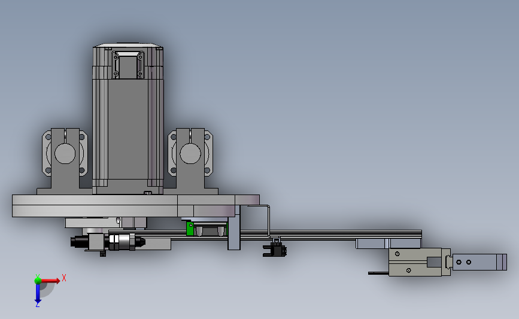Click the red X axis arrow on triad
Screen dimensions: 519x319
coord(51,281)
